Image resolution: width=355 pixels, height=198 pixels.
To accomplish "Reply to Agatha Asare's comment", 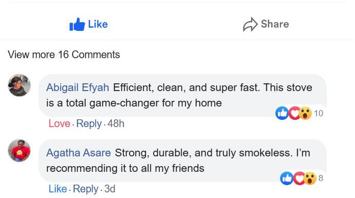I will pyautogui.click(x=86, y=189).
